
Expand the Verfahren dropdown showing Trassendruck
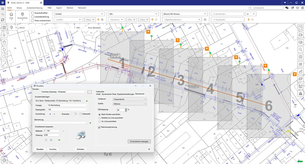click(x=130, y=99)
